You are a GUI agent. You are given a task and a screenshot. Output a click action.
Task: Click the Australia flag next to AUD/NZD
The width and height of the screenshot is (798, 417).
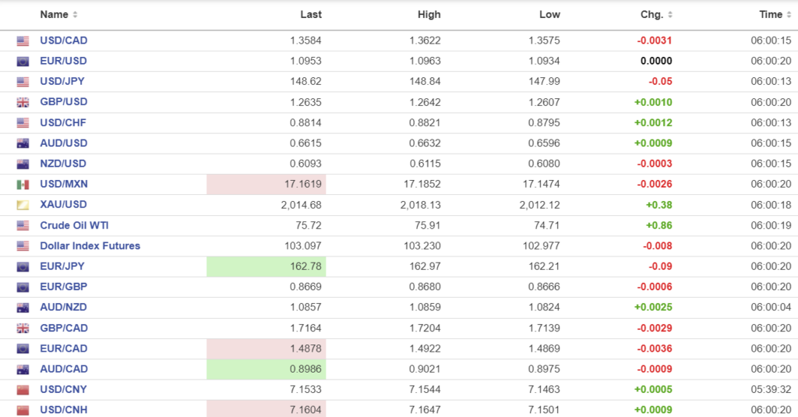(x=23, y=308)
